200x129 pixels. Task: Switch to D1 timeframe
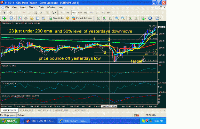click(97, 12)
